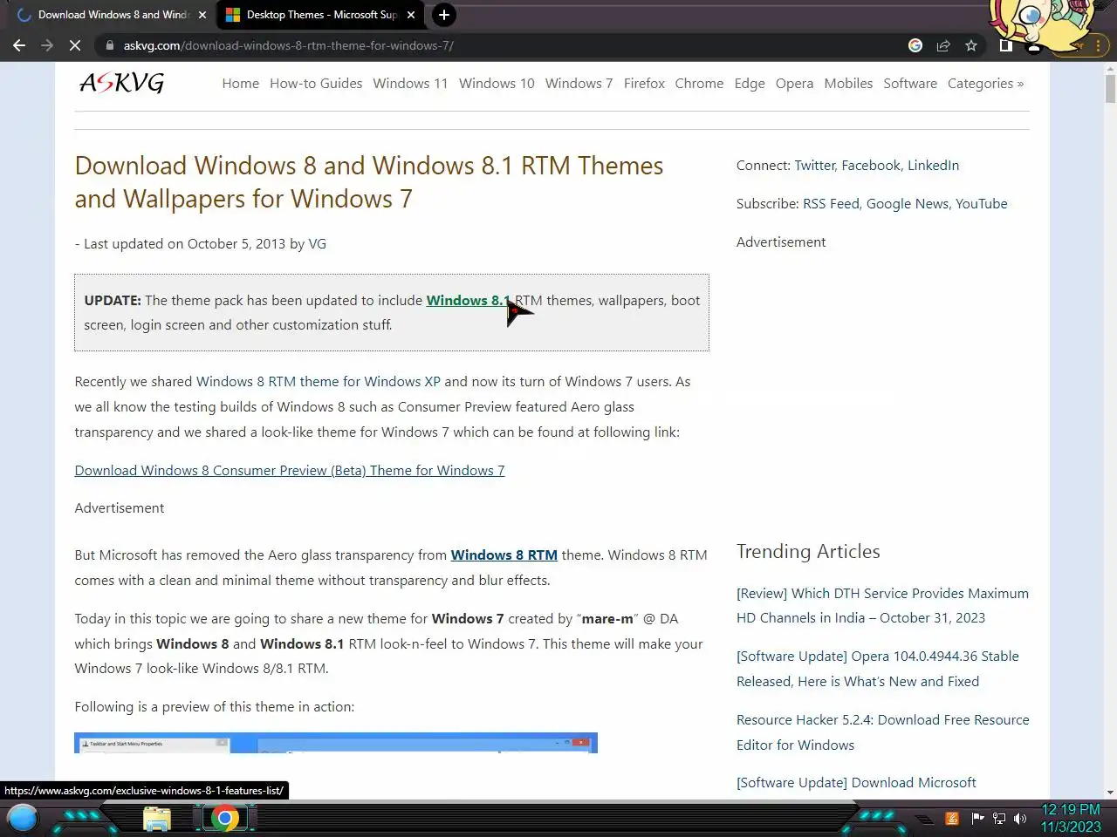Open the Chrome three-dot menu
1117x837 pixels.
[1099, 45]
